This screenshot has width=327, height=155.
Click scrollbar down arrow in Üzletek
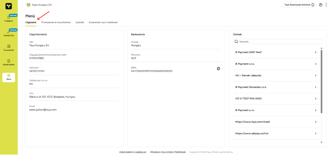(x=321, y=142)
